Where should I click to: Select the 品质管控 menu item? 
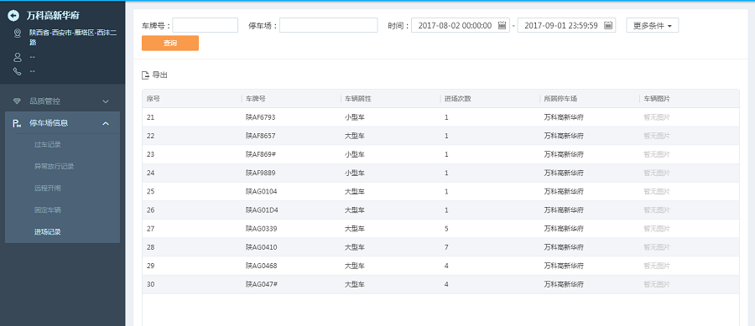tap(63, 101)
